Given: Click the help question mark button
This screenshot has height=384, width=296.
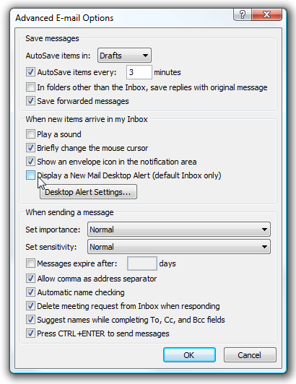Looking at the screenshot, I should (243, 14).
